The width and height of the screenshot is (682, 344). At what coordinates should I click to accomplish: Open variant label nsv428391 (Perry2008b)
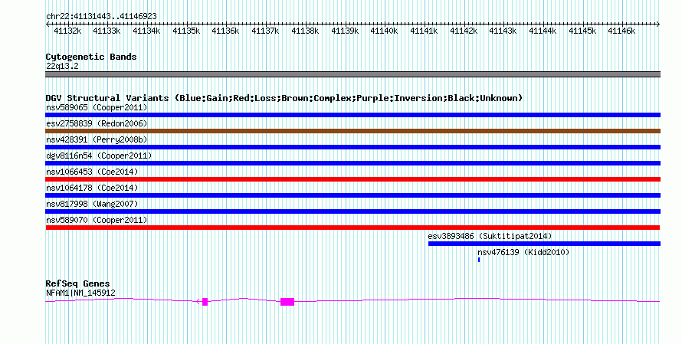coord(97,139)
